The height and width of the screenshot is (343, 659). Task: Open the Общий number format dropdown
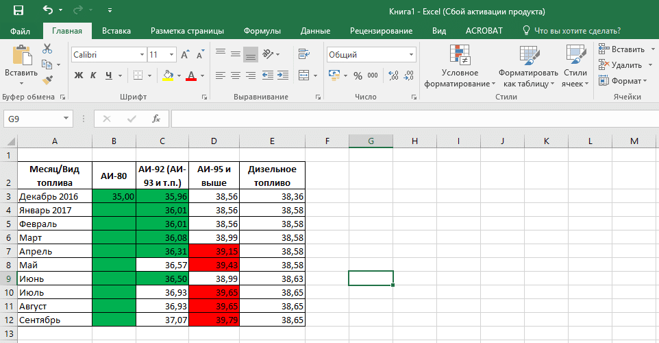click(411, 55)
